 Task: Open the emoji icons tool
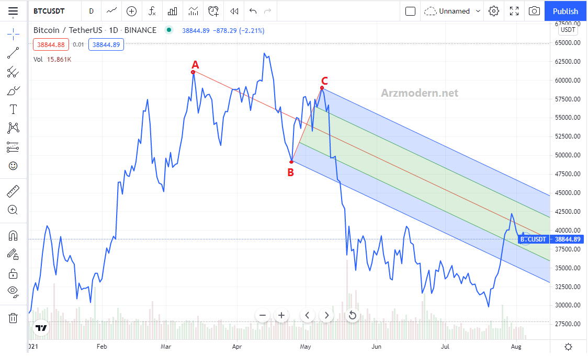tap(13, 166)
